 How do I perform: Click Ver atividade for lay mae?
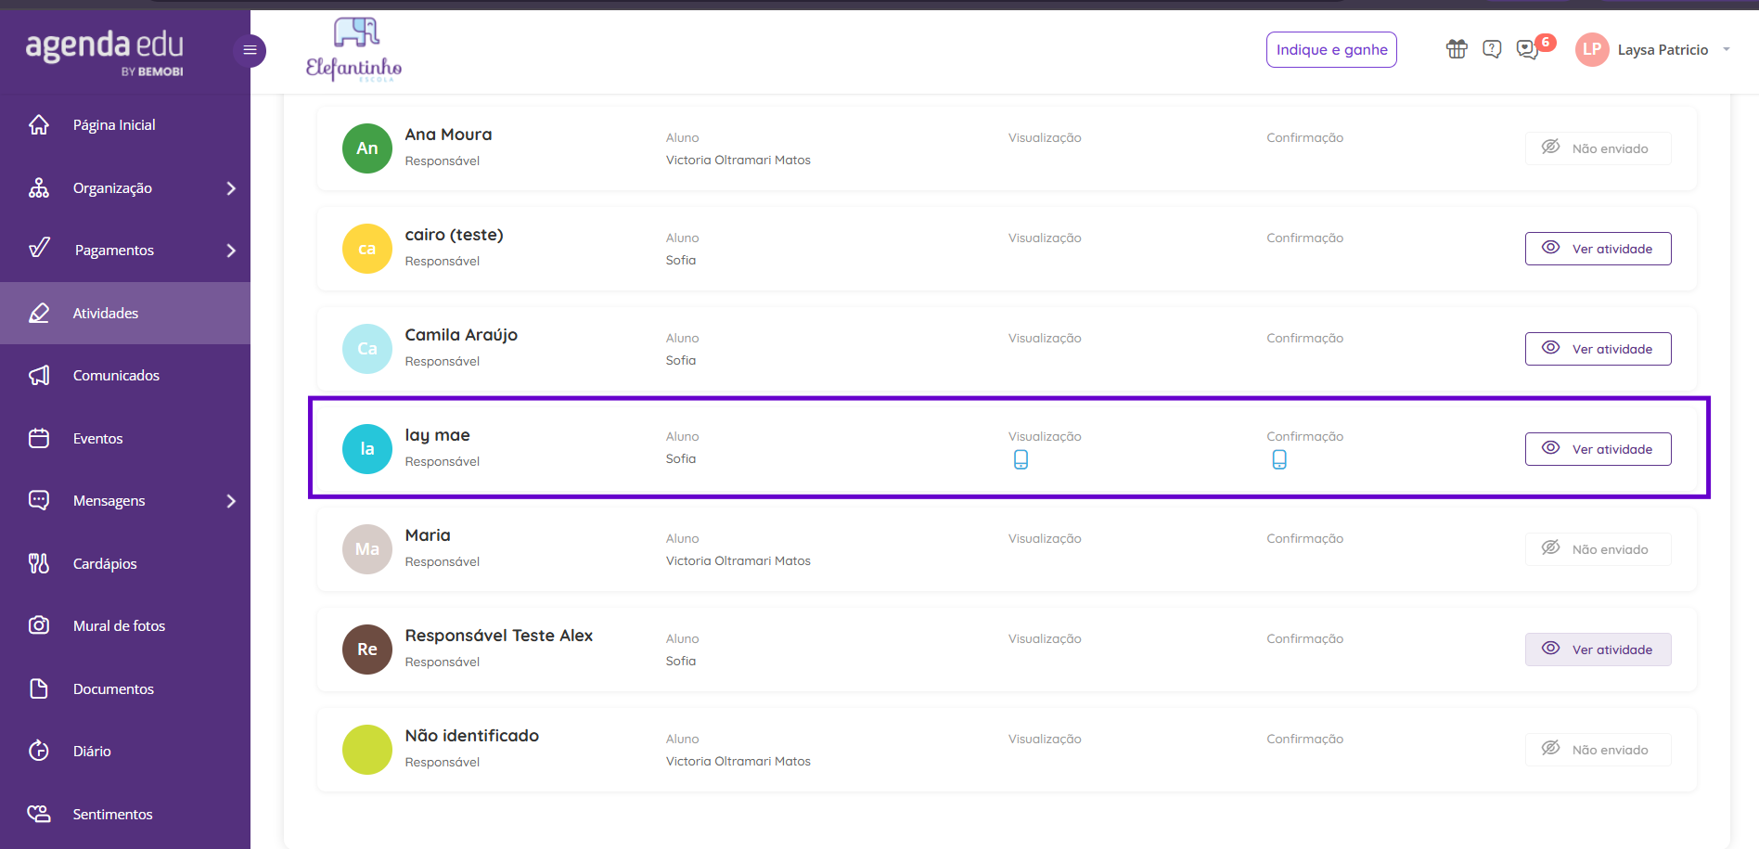coord(1598,449)
